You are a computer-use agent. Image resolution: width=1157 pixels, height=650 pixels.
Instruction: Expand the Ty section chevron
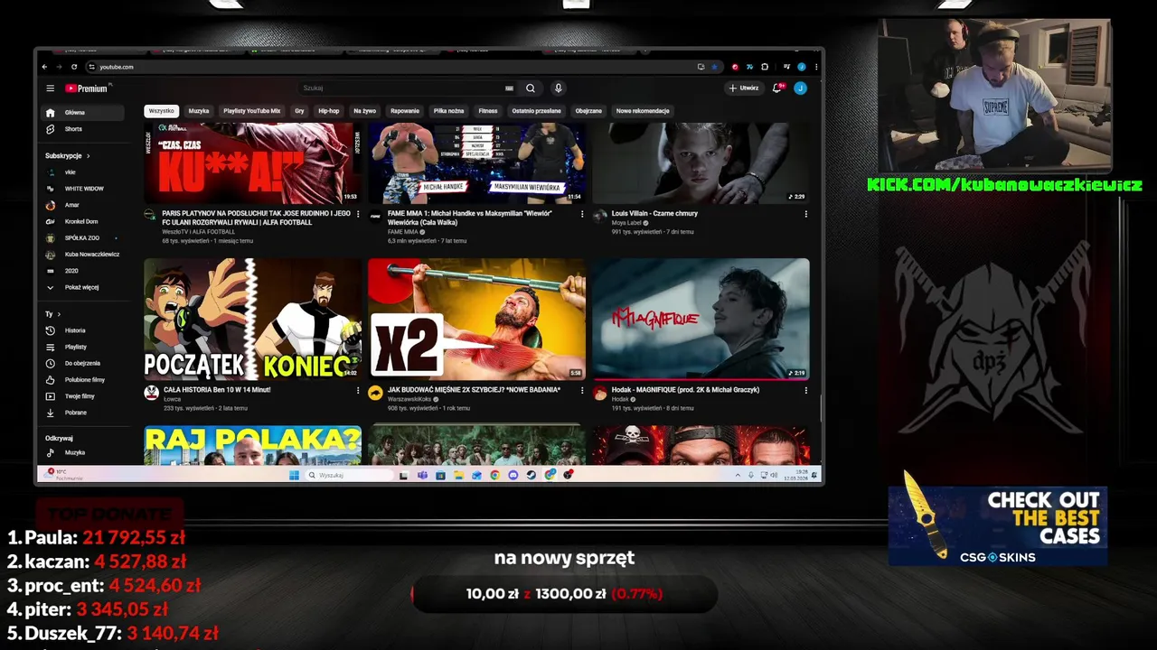[x=59, y=314]
